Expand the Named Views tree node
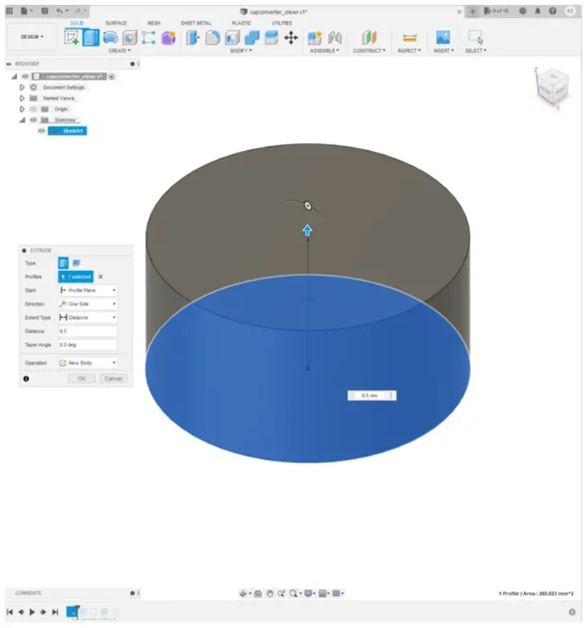The width and height of the screenshot is (587, 628). [22, 98]
